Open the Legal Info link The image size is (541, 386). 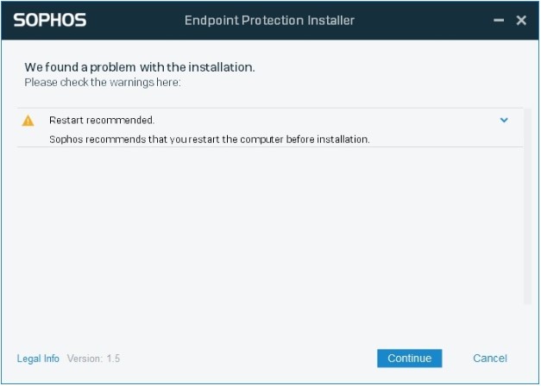click(38, 358)
